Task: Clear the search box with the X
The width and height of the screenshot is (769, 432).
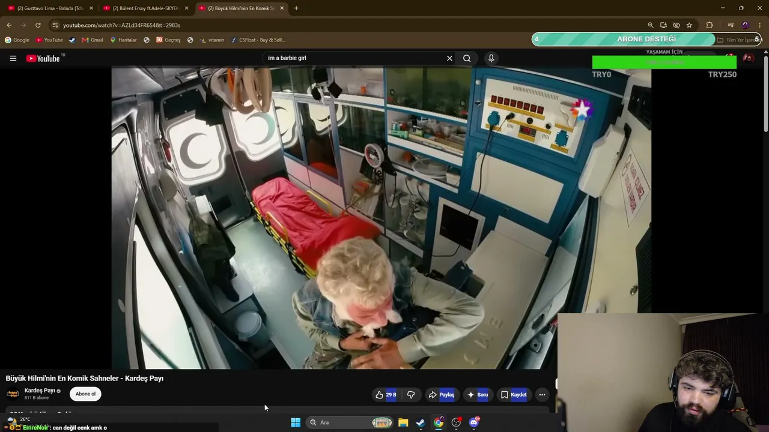Action: pos(449,58)
